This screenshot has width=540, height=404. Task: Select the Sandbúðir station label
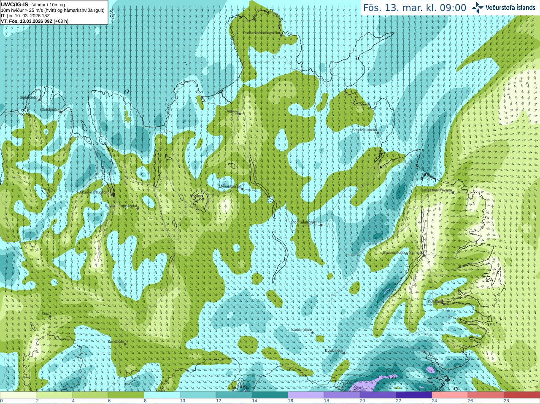click(116, 342)
